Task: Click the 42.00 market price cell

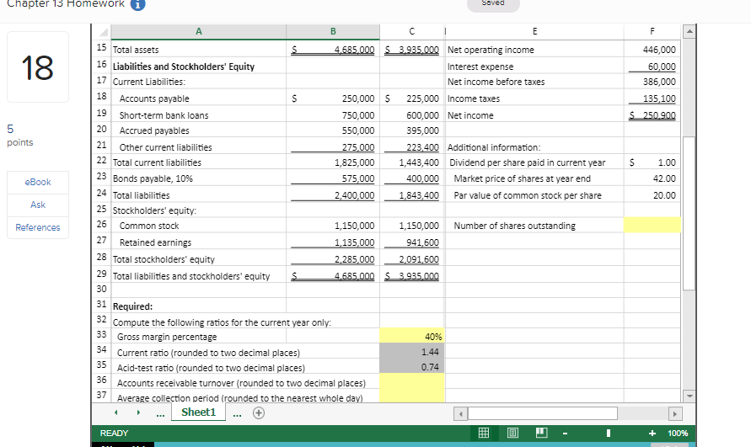Action: point(652,178)
